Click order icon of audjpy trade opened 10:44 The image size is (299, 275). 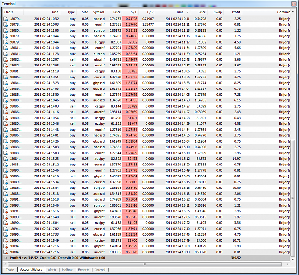6,42
